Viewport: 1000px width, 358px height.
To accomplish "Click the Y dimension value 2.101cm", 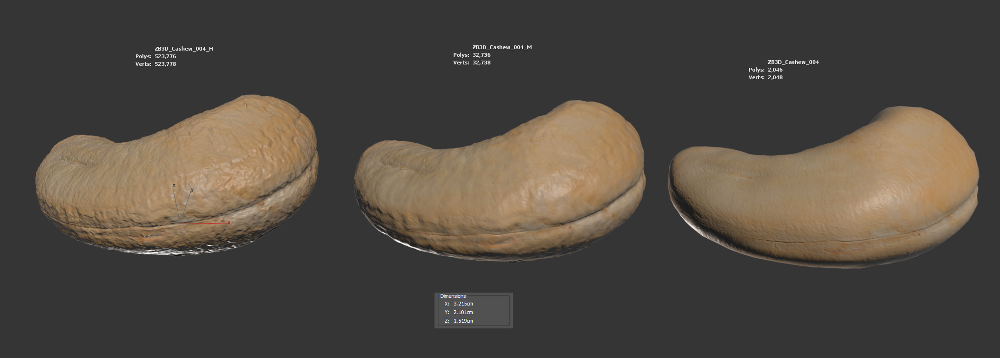I will tap(463, 312).
